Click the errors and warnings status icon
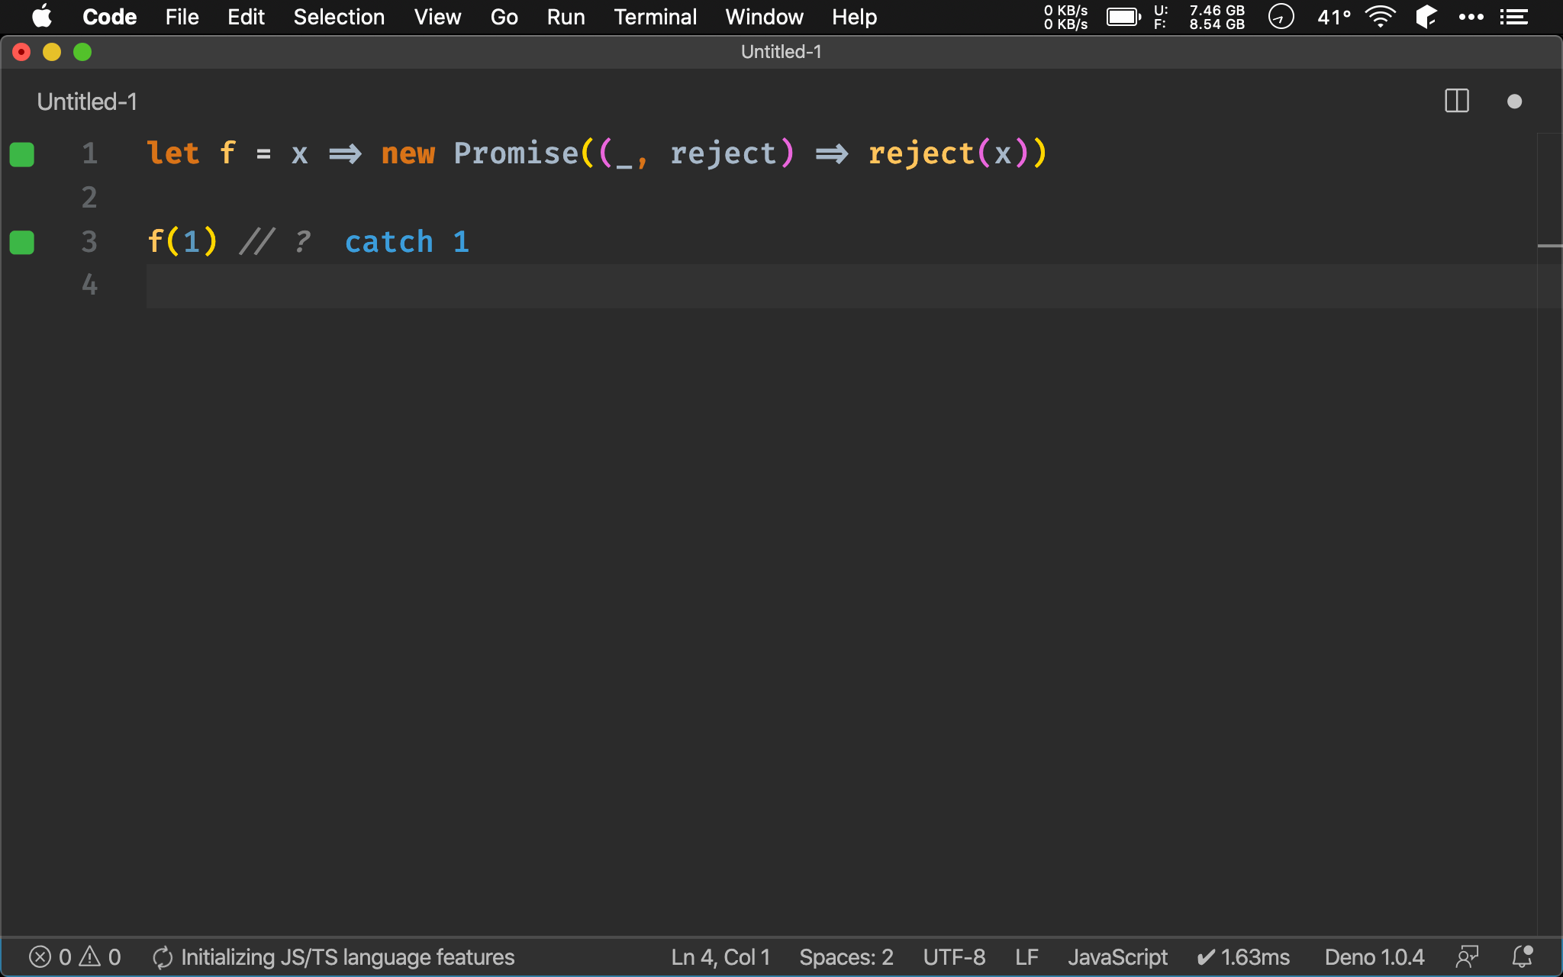Image resolution: width=1563 pixels, height=977 pixels. (x=74, y=957)
